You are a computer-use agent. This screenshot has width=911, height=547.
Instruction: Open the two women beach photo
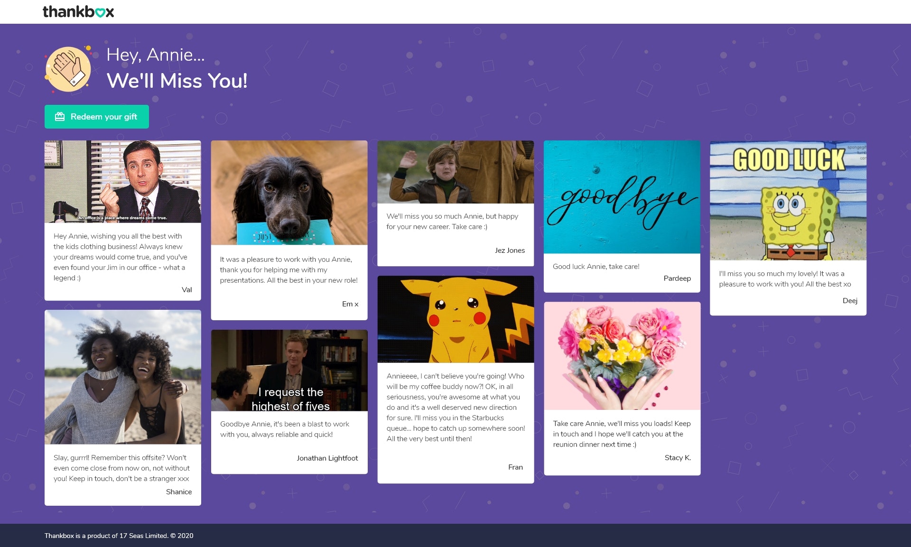122,377
